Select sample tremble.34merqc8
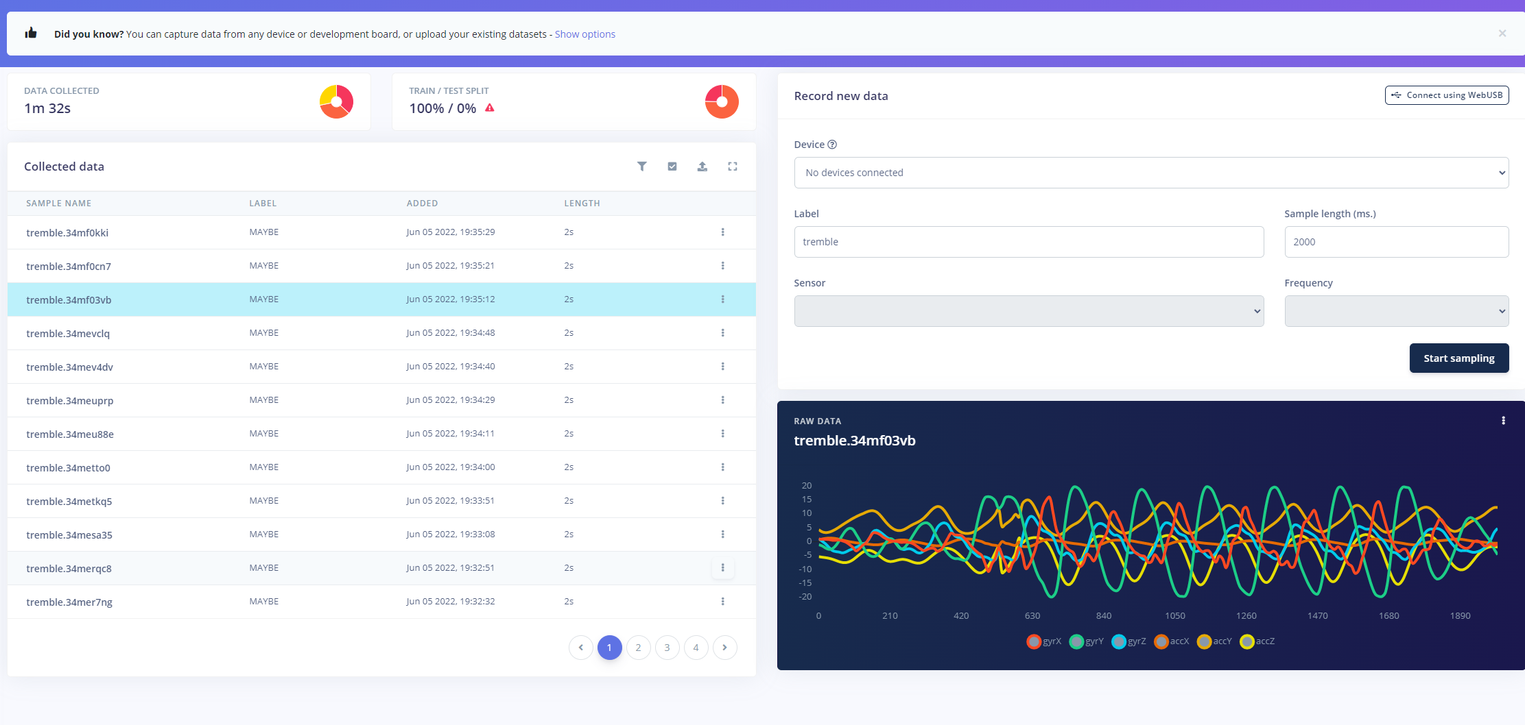This screenshot has width=1525, height=725. click(x=381, y=568)
